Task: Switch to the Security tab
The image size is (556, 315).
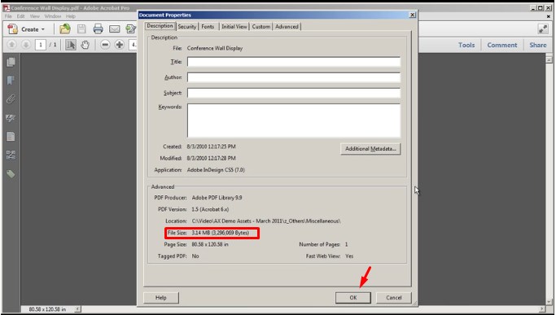Action: point(187,27)
